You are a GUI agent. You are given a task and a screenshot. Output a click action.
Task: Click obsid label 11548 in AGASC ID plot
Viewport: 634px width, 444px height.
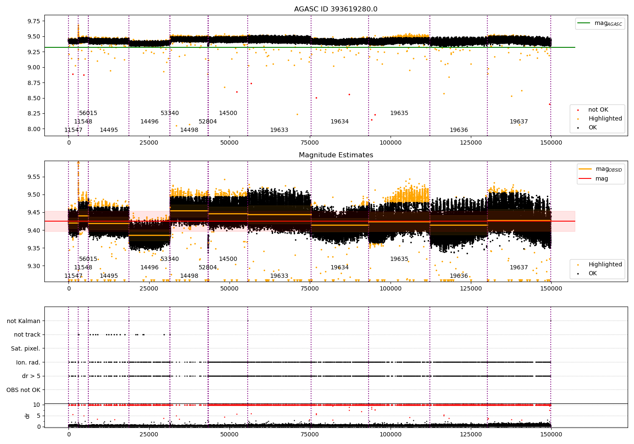(83, 122)
